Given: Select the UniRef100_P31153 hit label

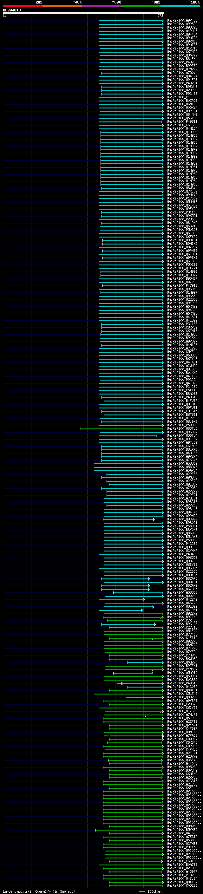Looking at the screenshot, I should (x=182, y=847).
